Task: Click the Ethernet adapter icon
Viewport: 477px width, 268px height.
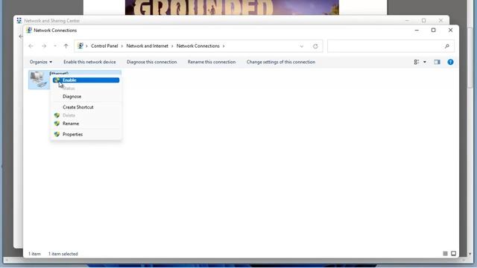Action: pos(39,80)
